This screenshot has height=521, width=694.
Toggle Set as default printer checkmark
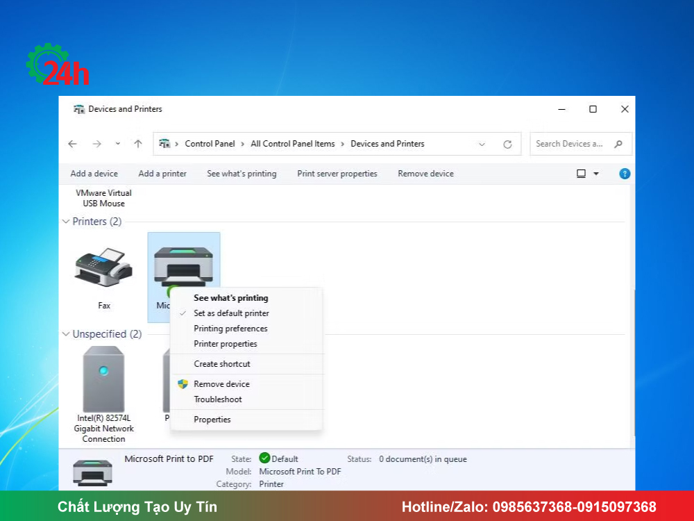pos(183,313)
